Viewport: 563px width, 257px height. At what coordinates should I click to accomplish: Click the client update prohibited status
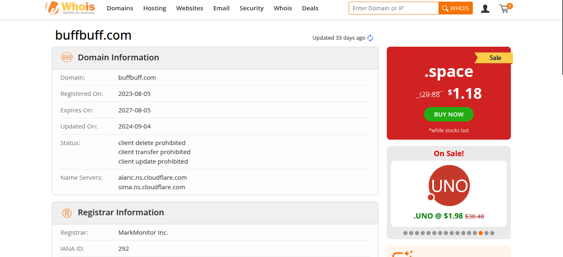(153, 162)
